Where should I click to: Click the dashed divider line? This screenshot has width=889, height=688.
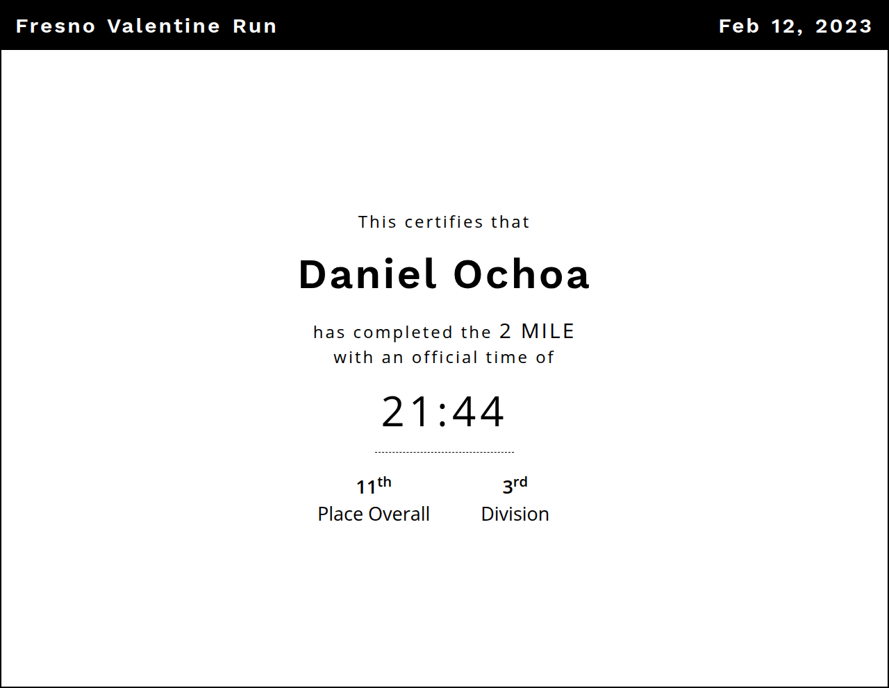444,452
